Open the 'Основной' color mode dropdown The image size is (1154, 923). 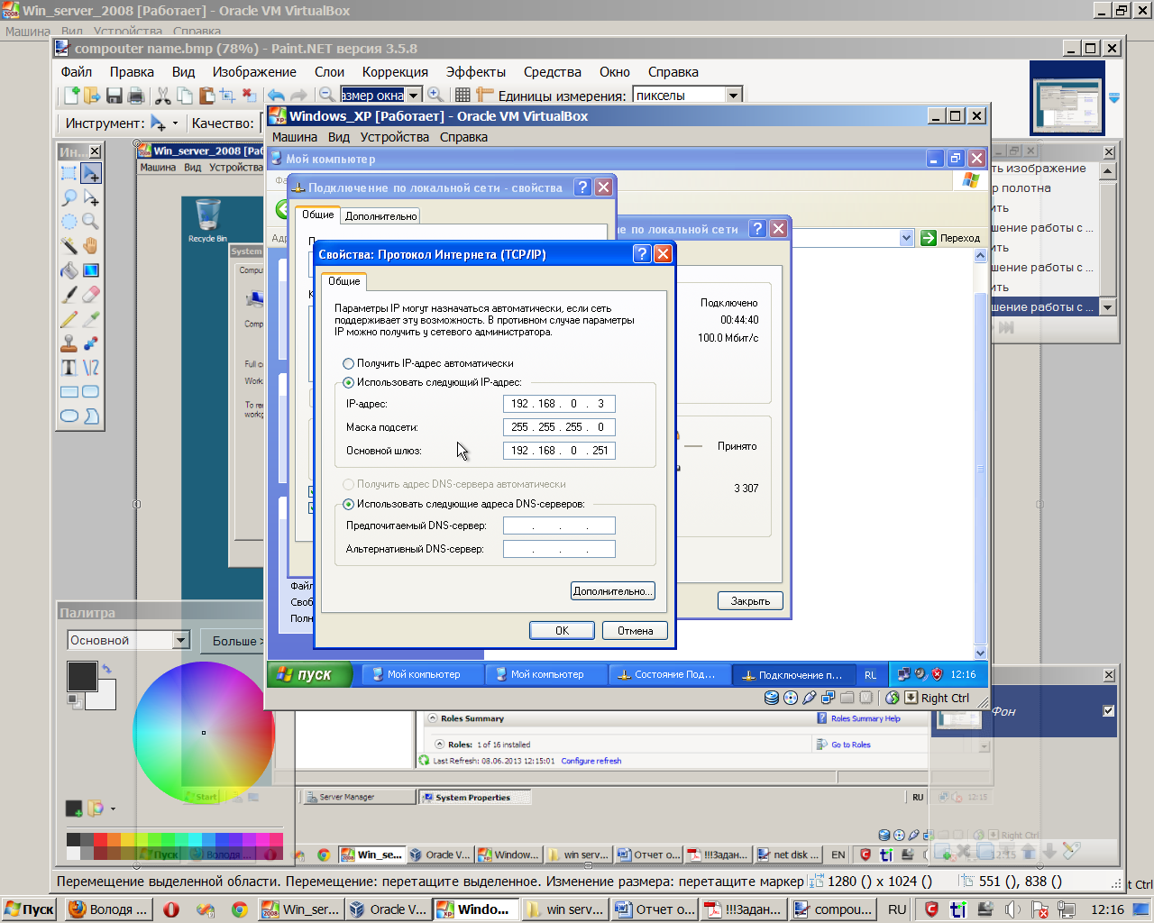[x=180, y=640]
